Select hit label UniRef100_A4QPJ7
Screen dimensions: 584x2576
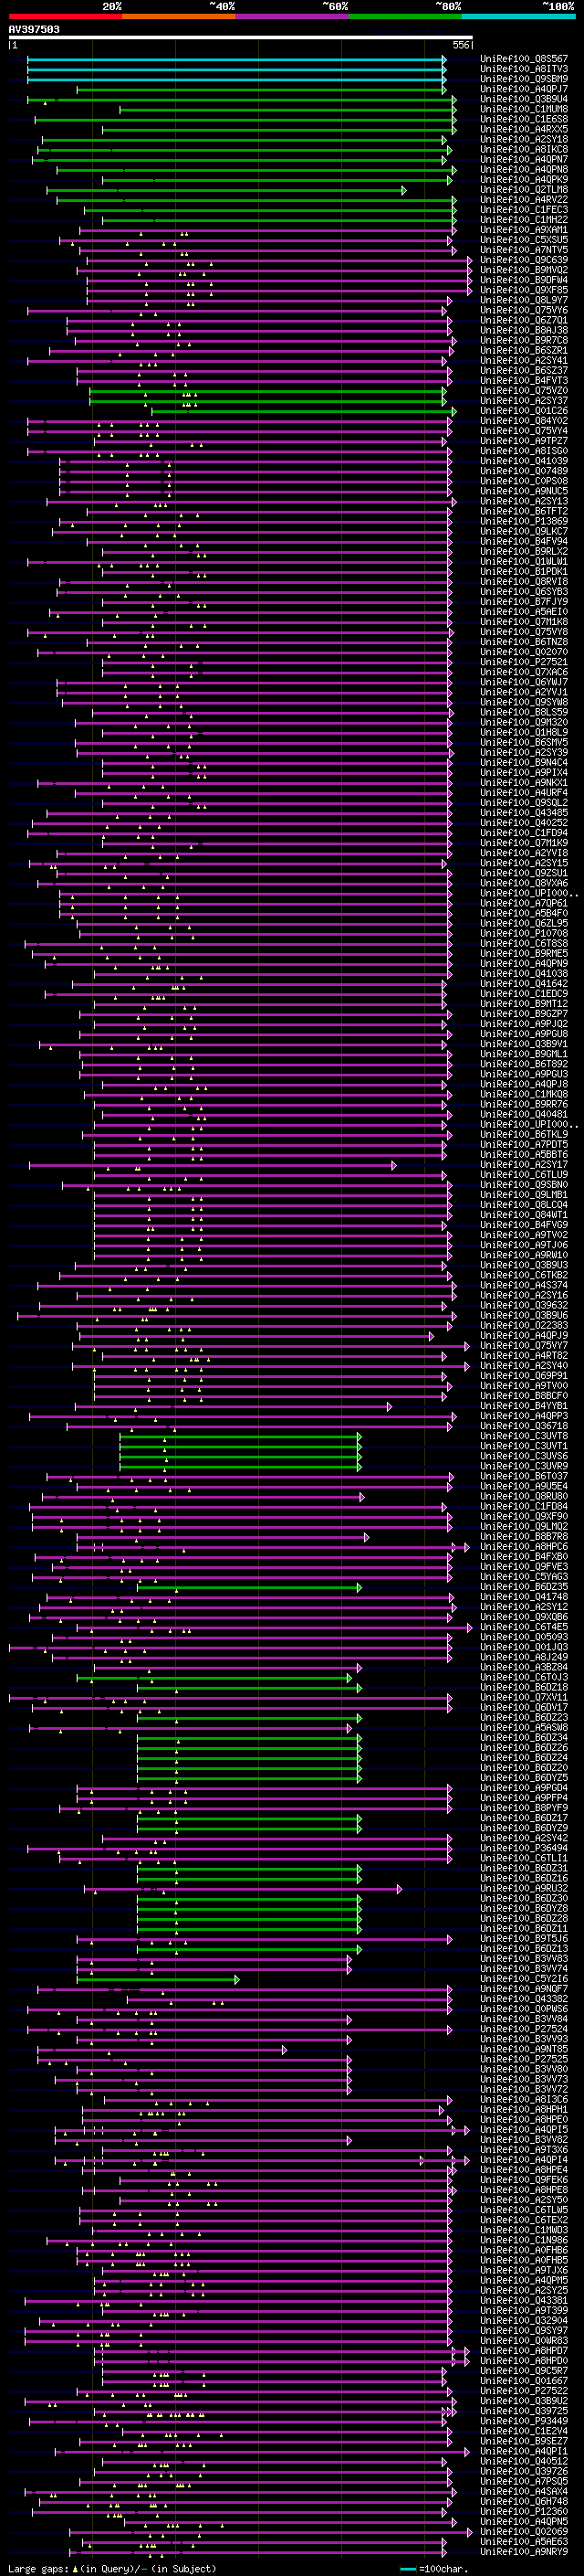[x=524, y=89]
